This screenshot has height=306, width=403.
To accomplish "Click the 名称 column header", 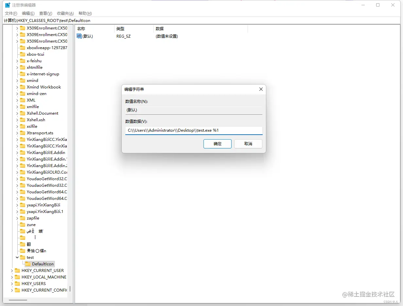I will 94,29.
